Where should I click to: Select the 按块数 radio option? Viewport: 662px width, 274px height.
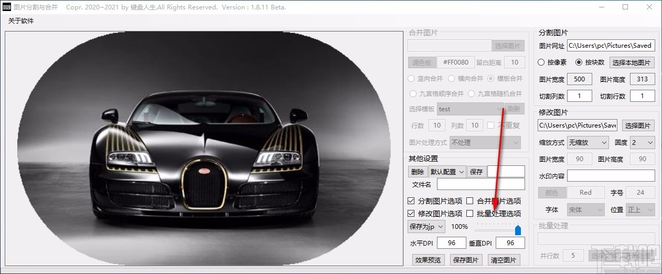point(579,62)
